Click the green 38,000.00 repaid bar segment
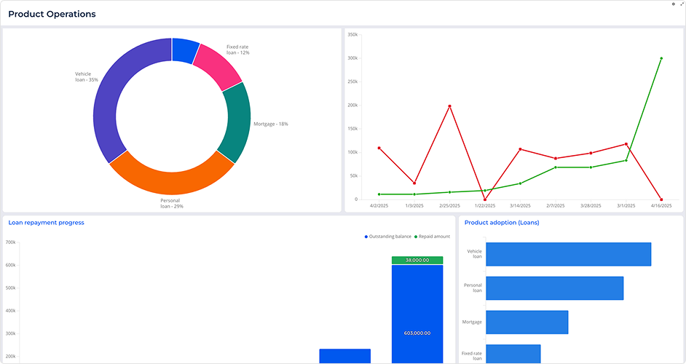The width and height of the screenshot is (686, 364). 417,260
